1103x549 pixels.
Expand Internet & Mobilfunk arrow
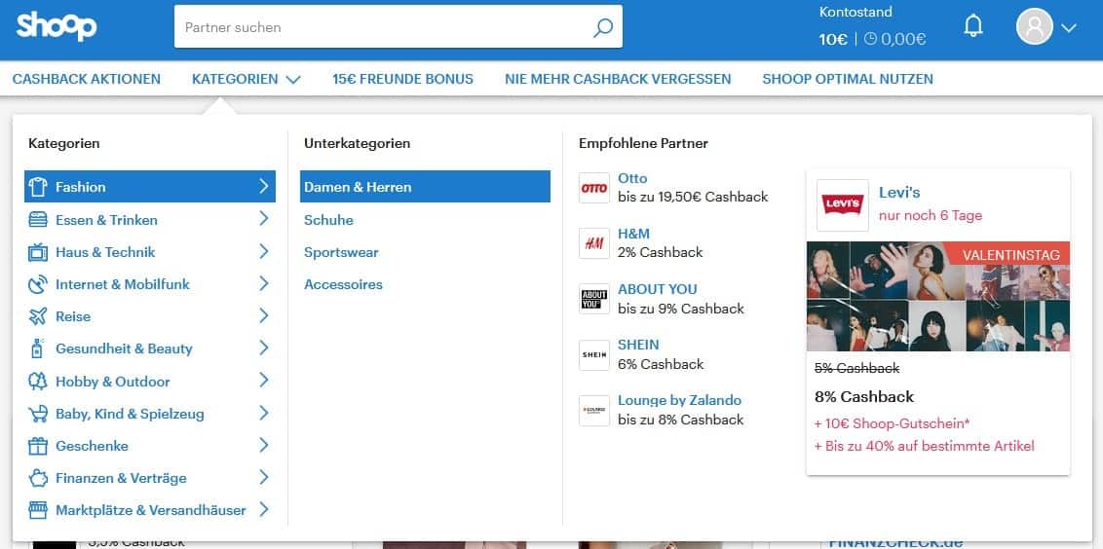(x=264, y=283)
